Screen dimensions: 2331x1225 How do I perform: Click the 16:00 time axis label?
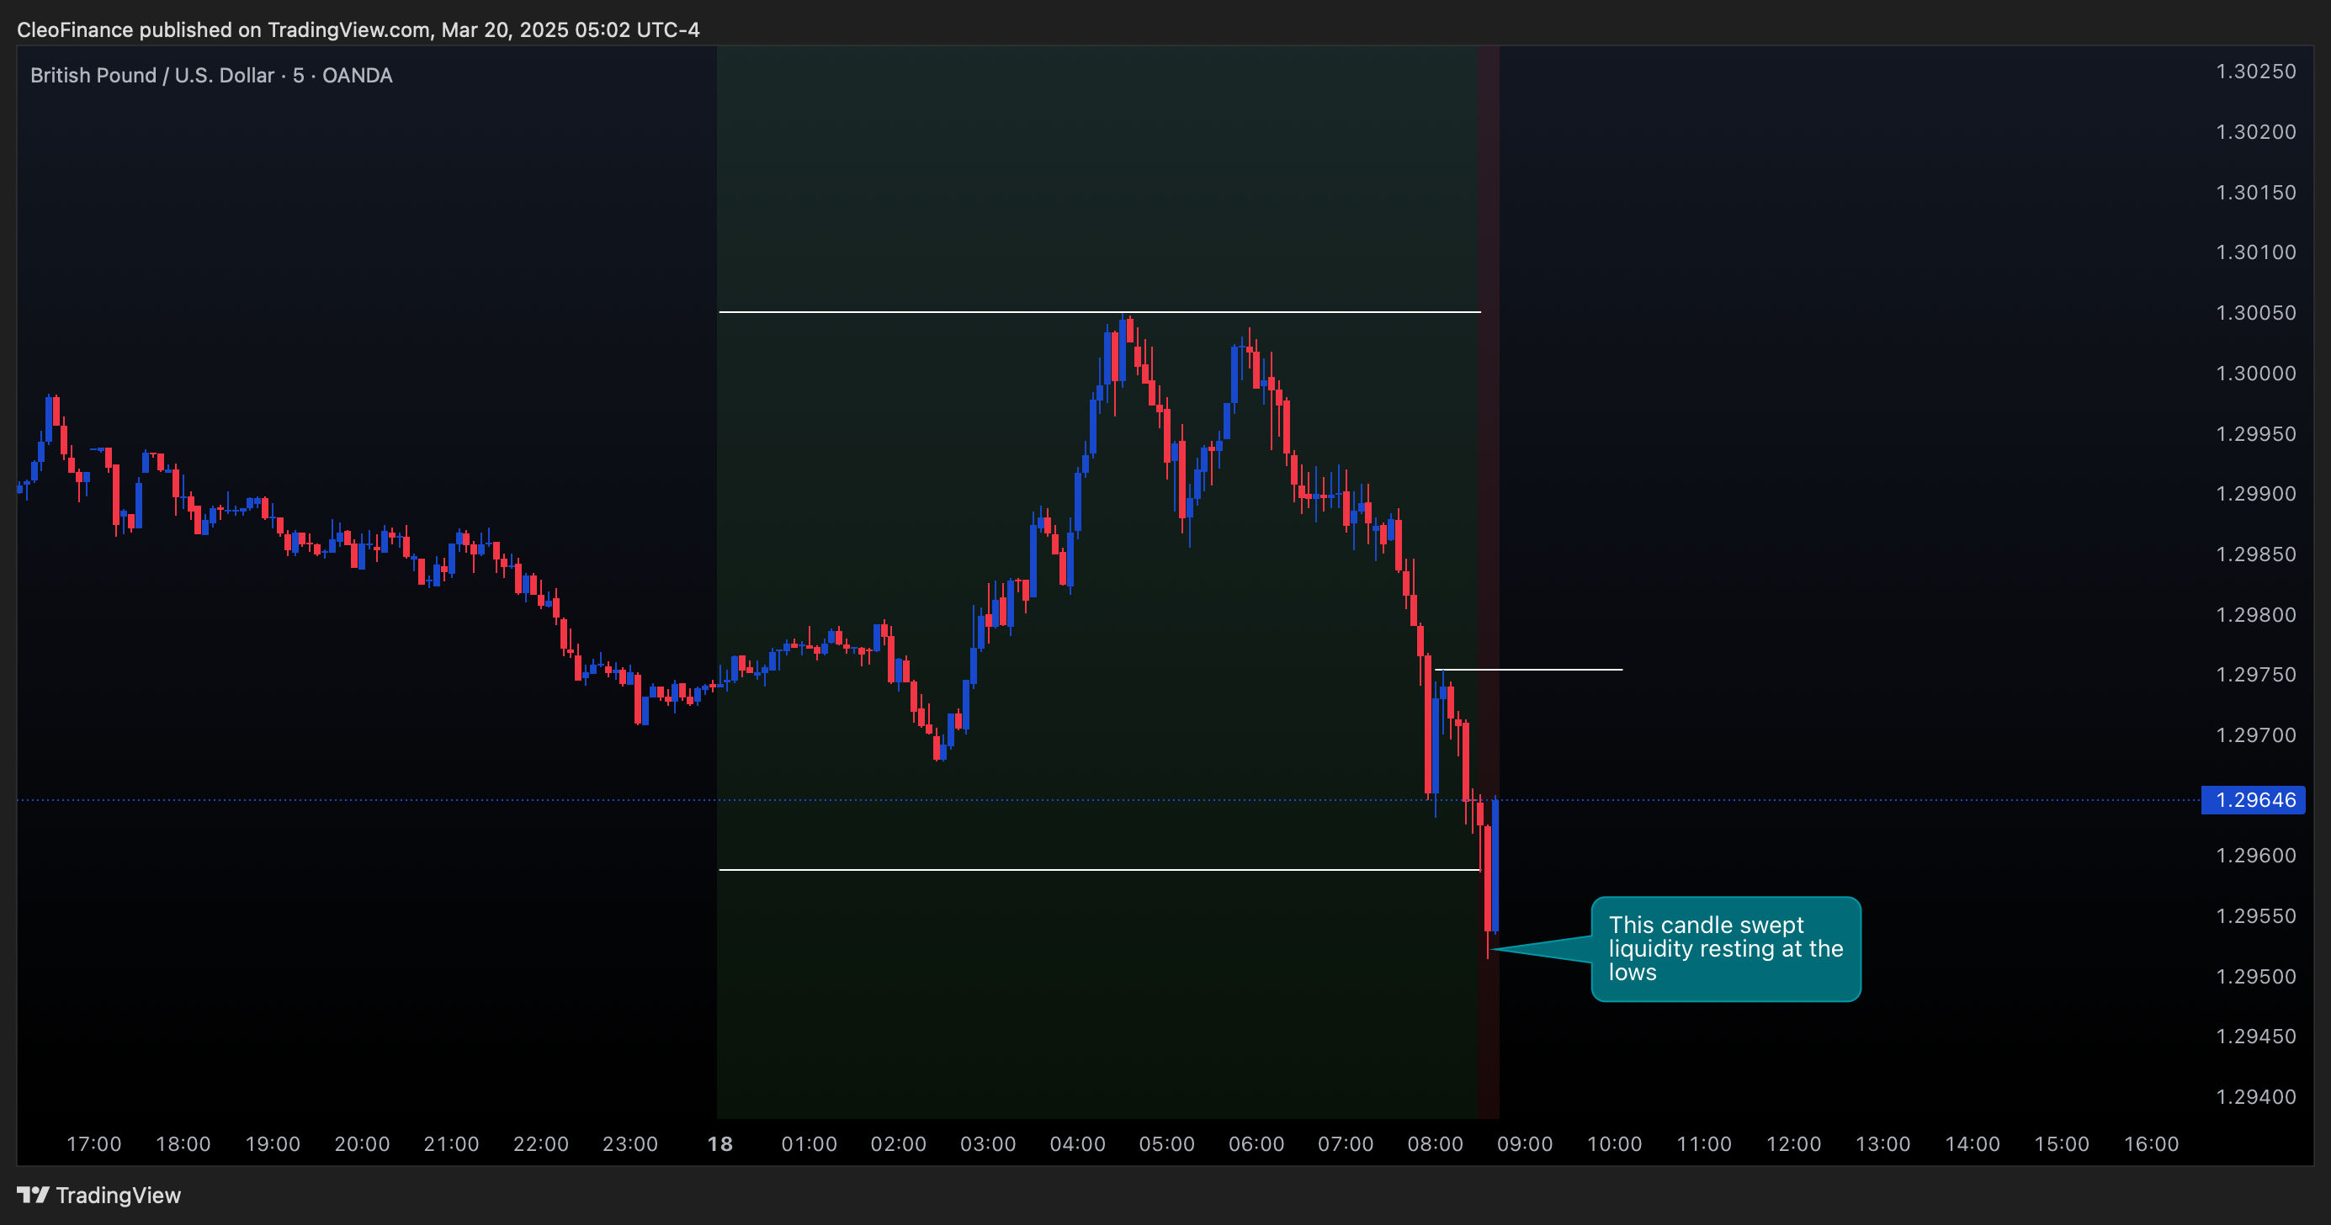2151,1144
